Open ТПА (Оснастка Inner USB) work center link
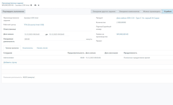 pyautogui.click(x=34, y=25)
